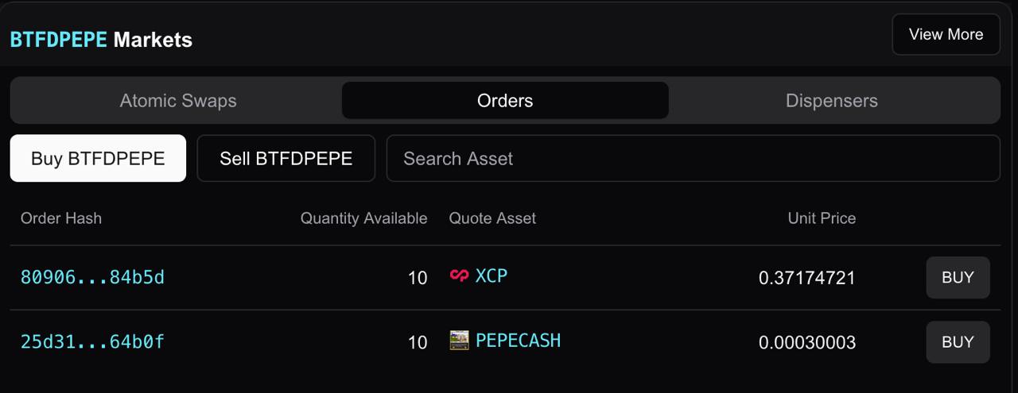The width and height of the screenshot is (1018, 393).
Task: Click BUY for the XCP order
Action: (958, 277)
